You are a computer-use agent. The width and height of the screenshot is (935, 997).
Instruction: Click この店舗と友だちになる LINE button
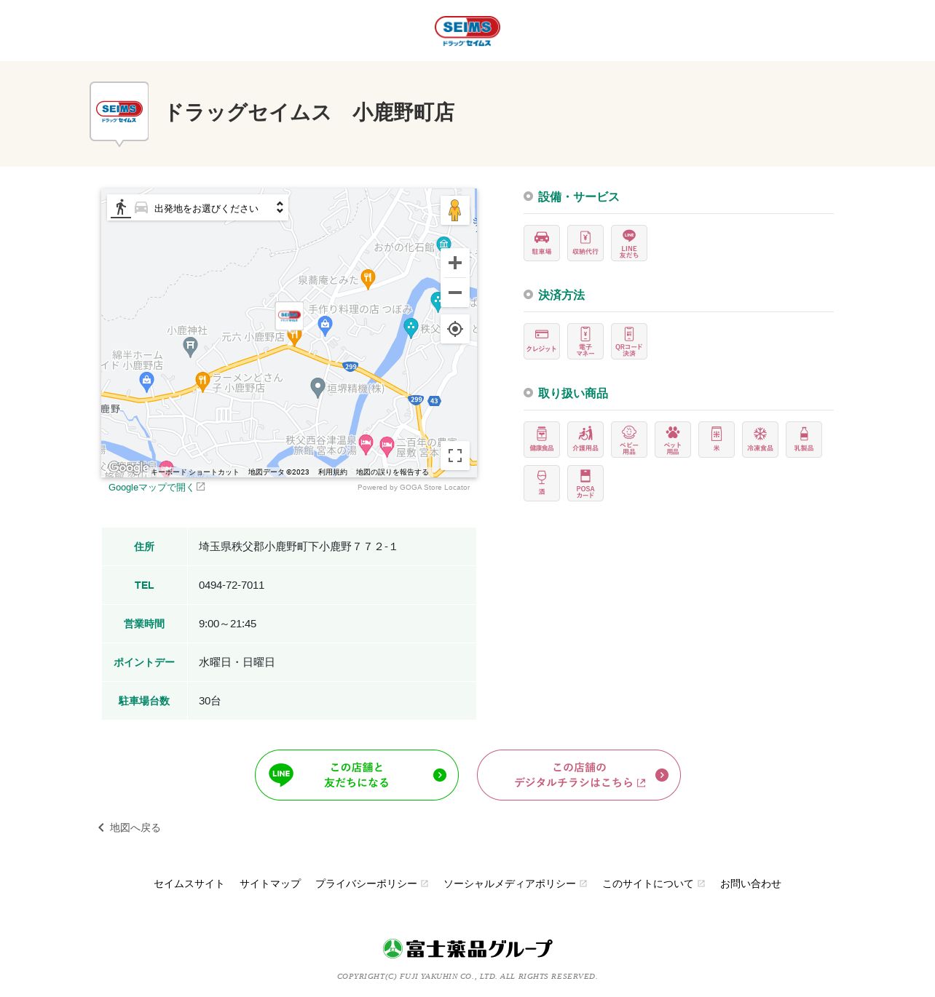pyautogui.click(x=357, y=775)
